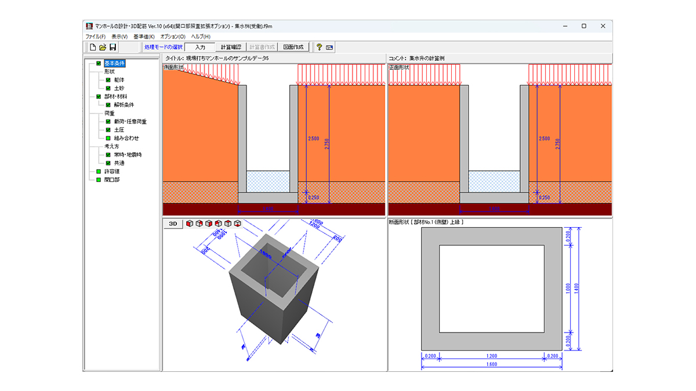
Task: Click the 図面作成 mode button
Action: pos(293,47)
